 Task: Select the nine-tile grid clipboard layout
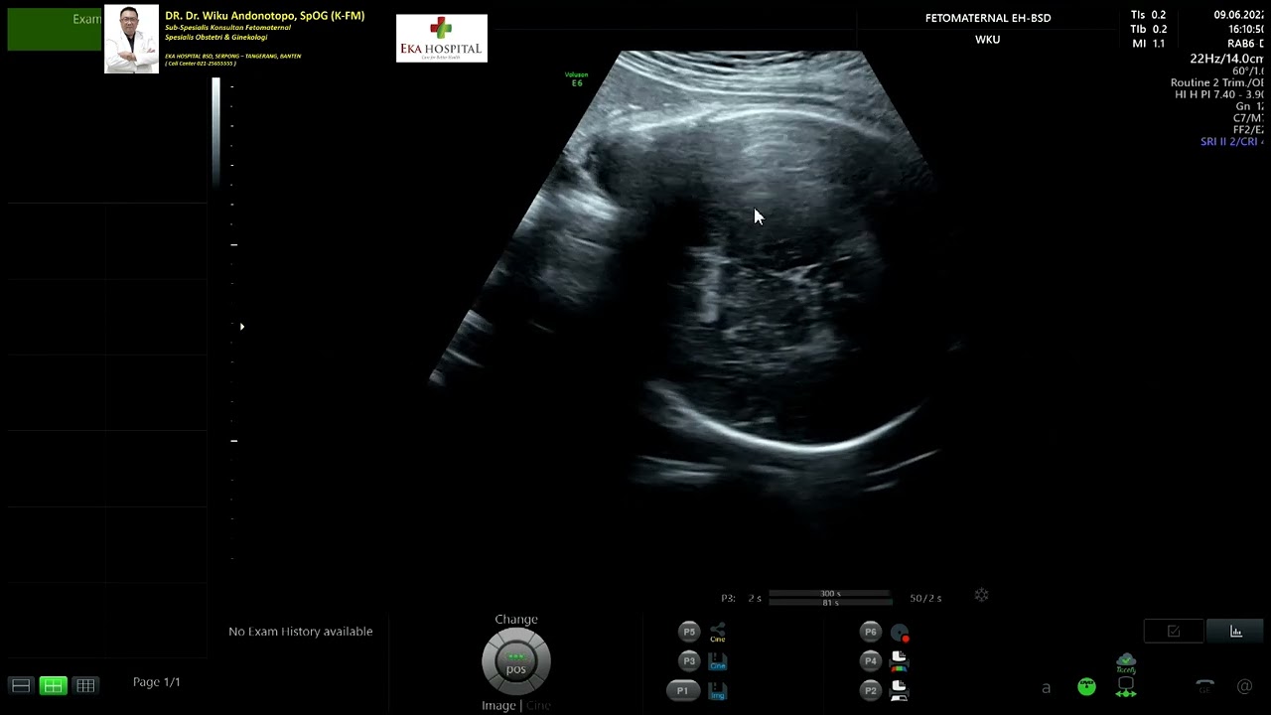click(86, 685)
